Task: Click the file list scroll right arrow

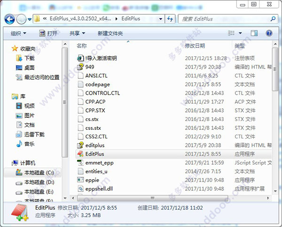Action: point(268,198)
